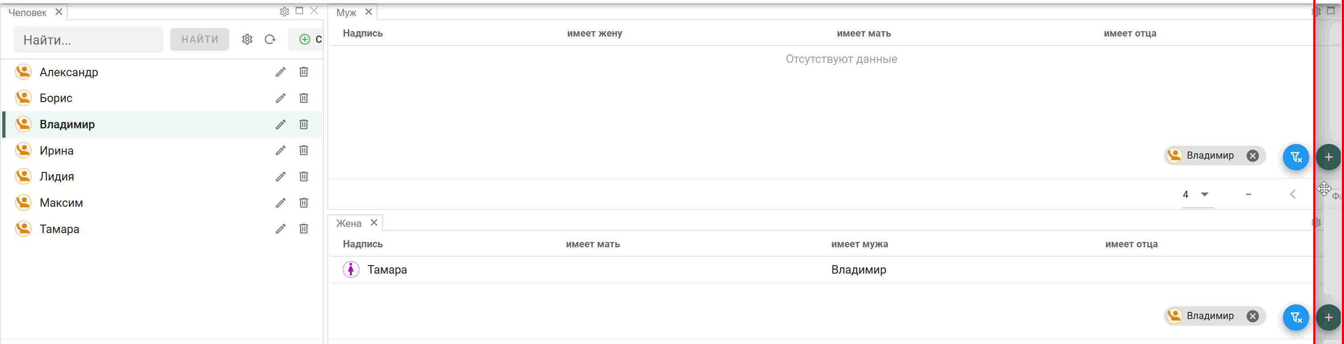
Task: Open Тамара row in Жена table
Action: pyautogui.click(x=821, y=270)
